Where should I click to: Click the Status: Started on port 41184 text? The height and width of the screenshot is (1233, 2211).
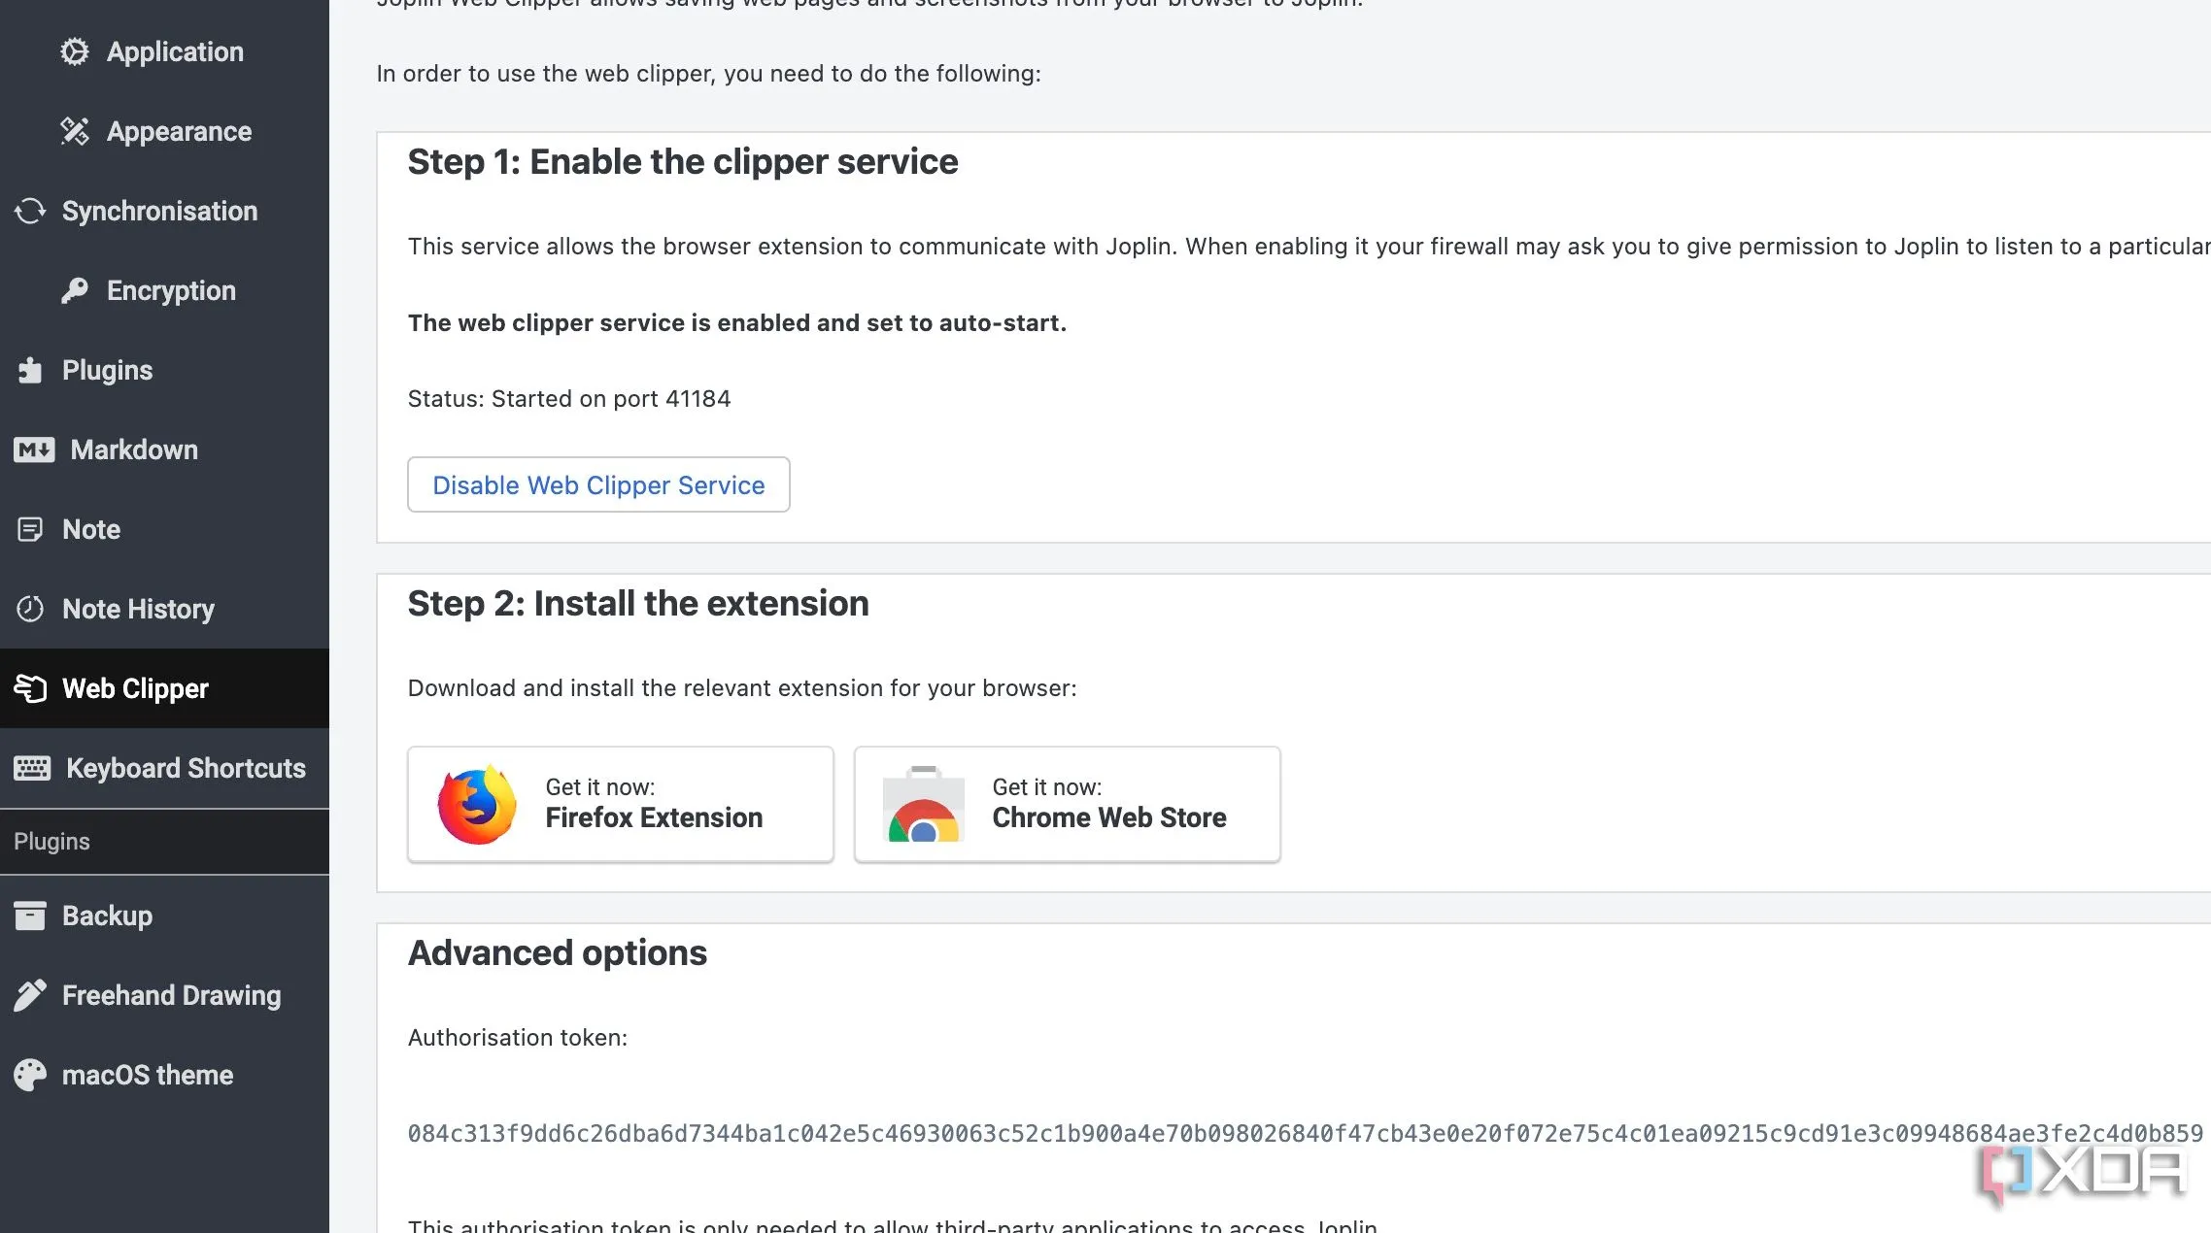point(569,398)
